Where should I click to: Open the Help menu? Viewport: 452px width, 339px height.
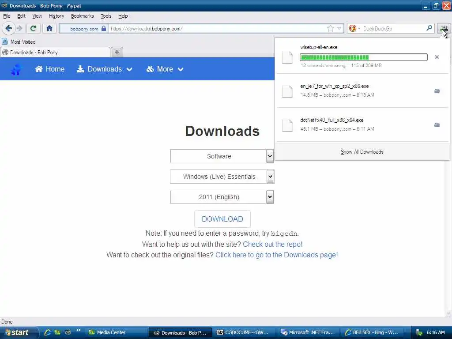[x=123, y=16]
